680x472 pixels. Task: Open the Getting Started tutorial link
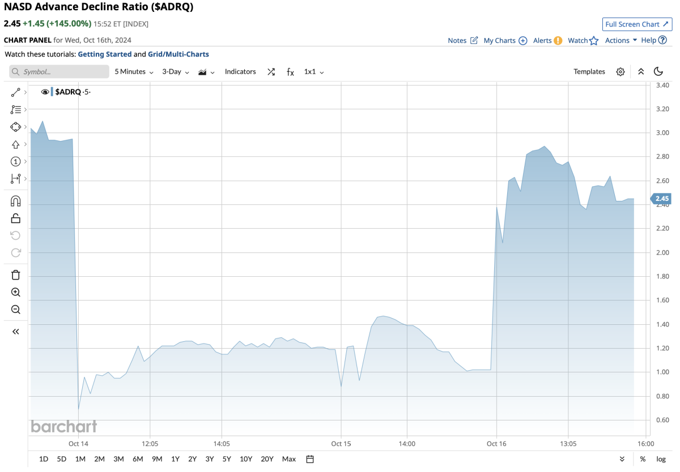click(104, 54)
